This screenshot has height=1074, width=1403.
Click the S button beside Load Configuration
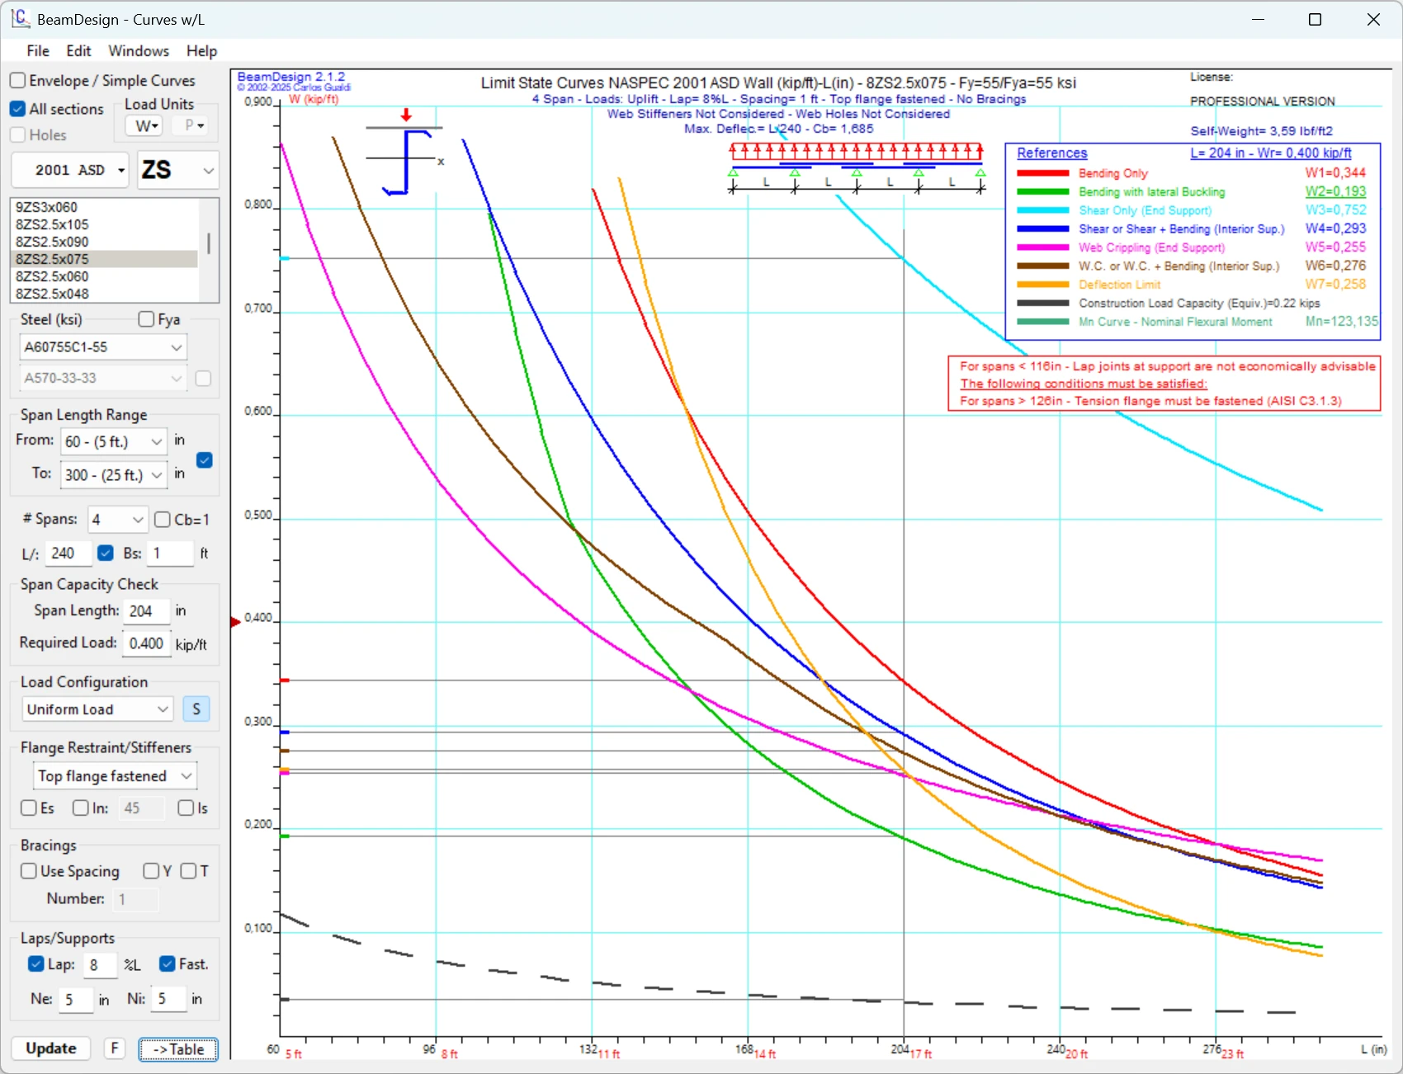click(196, 709)
